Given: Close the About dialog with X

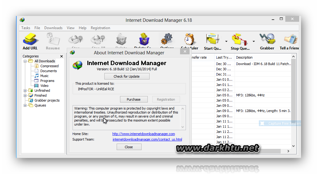Looking at the screenshot, I should click(185, 52).
